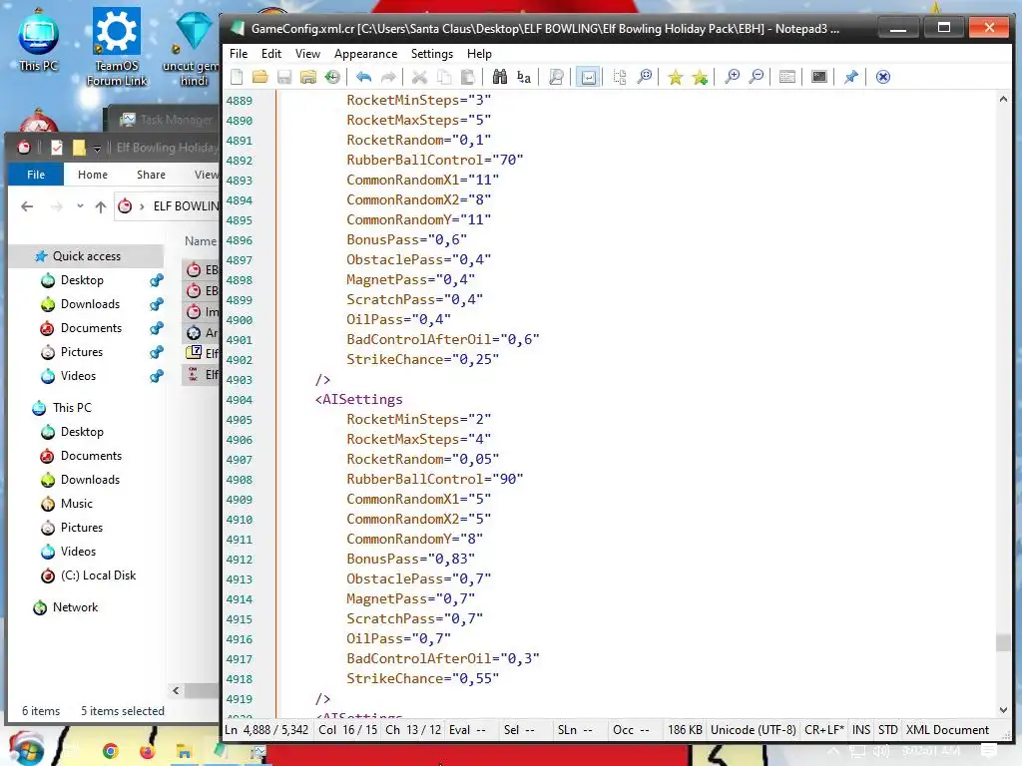
Task: Select This PC in navigation pane
Action: [x=72, y=408]
